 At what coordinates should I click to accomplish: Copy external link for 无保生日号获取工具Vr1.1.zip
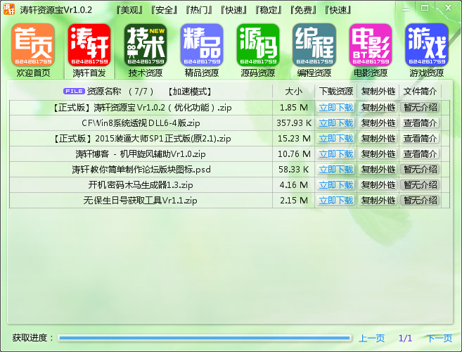378,201
